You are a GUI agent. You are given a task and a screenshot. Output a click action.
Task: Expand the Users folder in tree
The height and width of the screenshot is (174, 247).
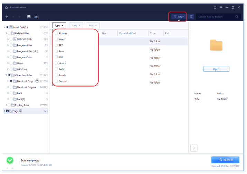(8, 63)
